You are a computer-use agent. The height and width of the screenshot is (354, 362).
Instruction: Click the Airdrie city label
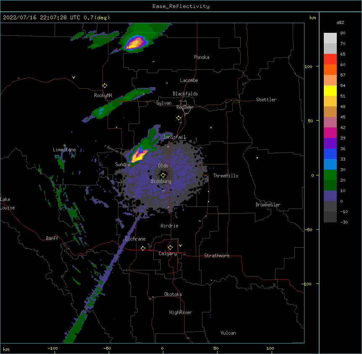click(169, 226)
